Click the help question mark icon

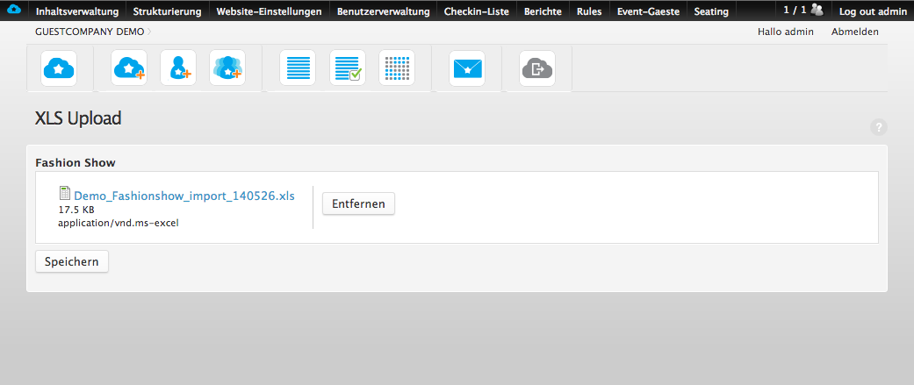[879, 127]
